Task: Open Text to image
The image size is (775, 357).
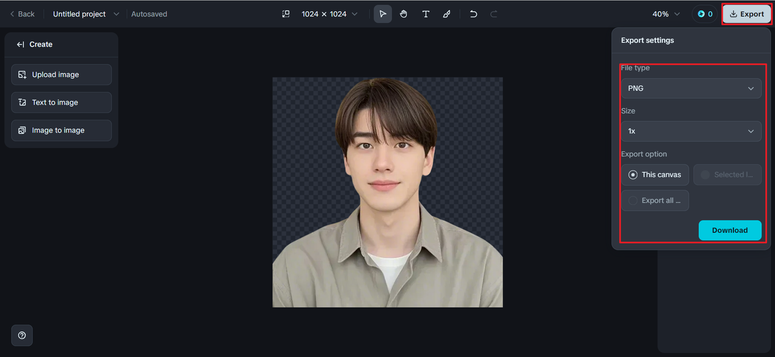Action: [61, 102]
